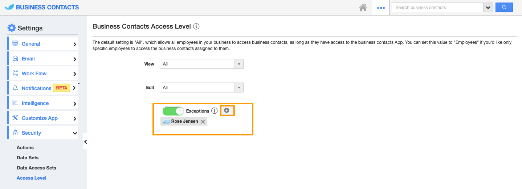This screenshot has width=522, height=189.
Task: Click the search business contacts field
Action: tap(437, 8)
